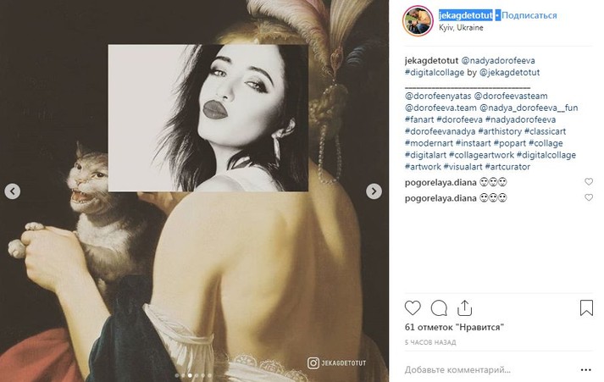Like the post with the heart icon
This screenshot has width=604, height=382.
tap(413, 307)
